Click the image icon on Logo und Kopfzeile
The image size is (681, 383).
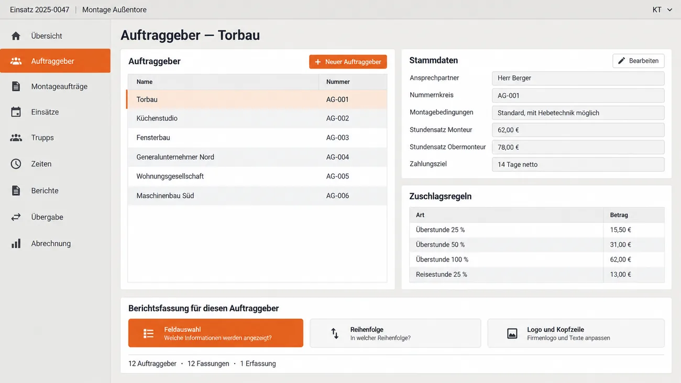click(x=512, y=333)
